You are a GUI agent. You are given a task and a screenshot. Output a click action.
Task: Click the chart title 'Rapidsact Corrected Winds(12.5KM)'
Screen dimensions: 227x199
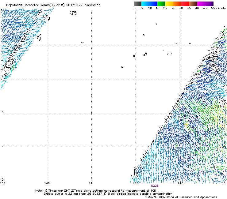pyautogui.click(x=35, y=5)
